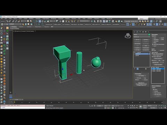Click the Align tool icon
The width and height of the screenshot is (167, 125).
[x=95, y=21]
